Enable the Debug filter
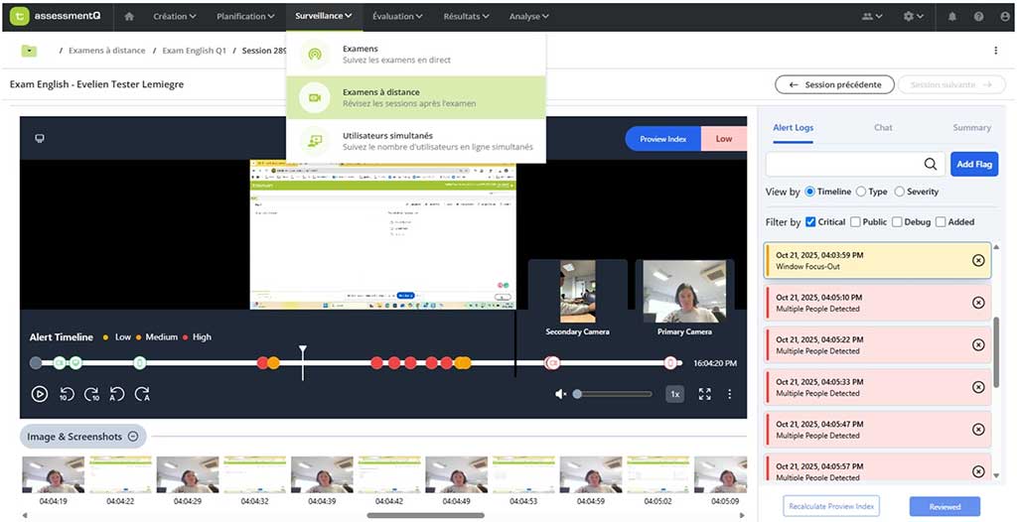1017x522 pixels. point(897,221)
